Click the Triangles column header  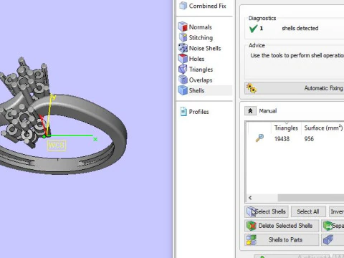[x=286, y=128]
